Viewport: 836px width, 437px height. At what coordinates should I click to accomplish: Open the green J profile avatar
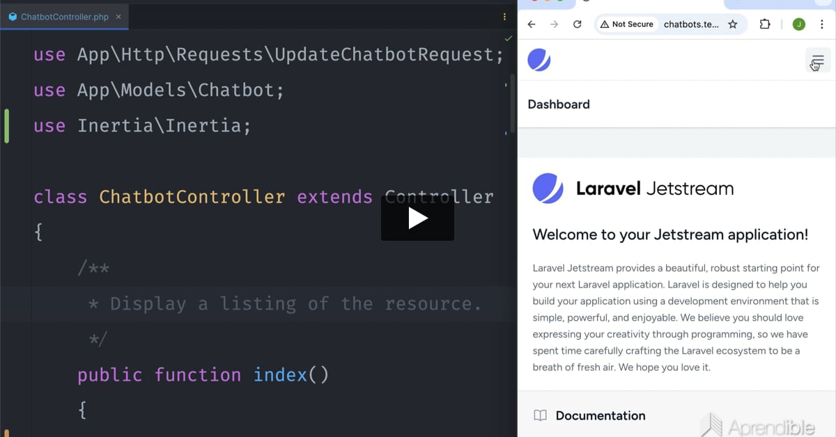coord(799,24)
